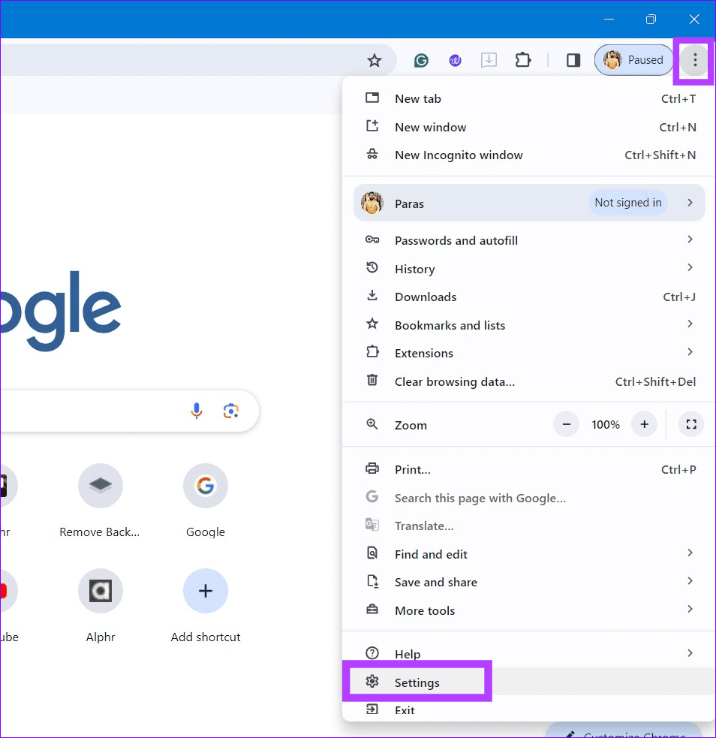Expand the Help submenu
This screenshot has width=716, height=738.
(530, 654)
